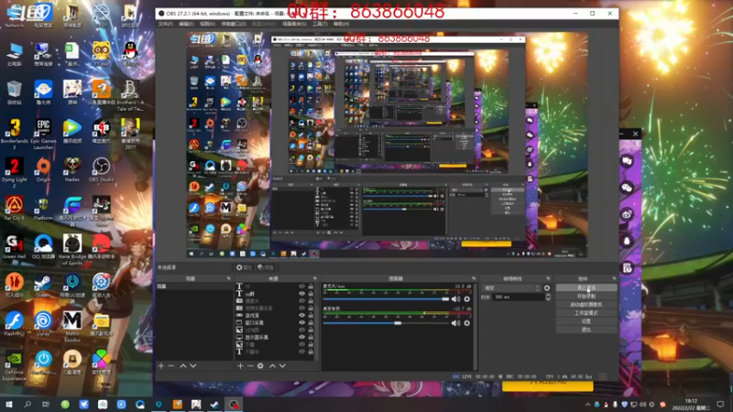Open Windows Start menu
Viewport: 733px width, 412px height.
coord(8,404)
